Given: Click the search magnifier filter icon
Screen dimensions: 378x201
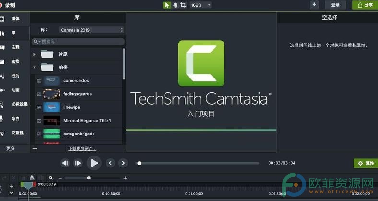Looking at the screenshot, I should (x=36, y=42).
